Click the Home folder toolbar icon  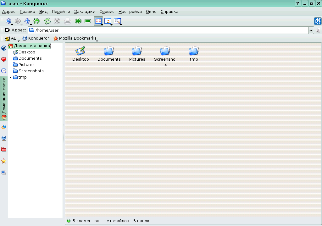tap(37, 21)
